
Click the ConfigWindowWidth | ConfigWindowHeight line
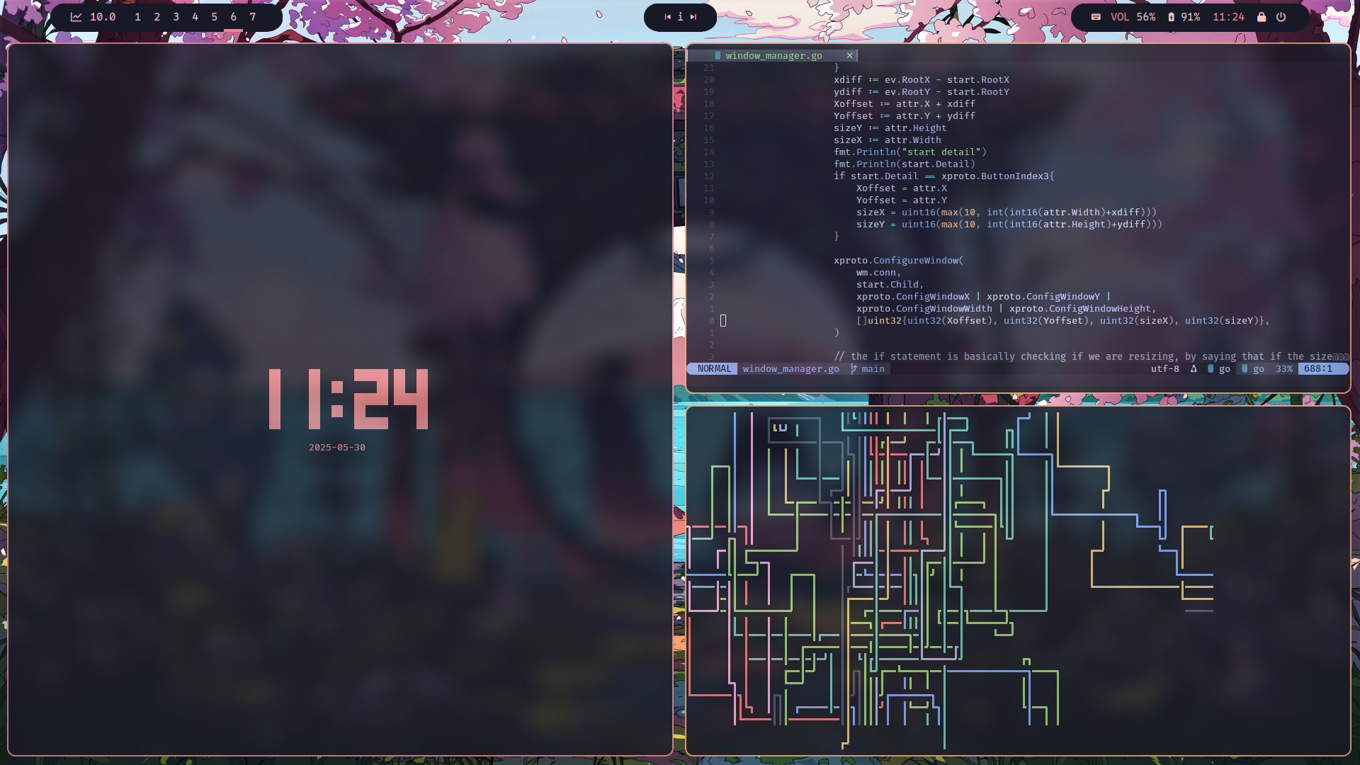[x=1006, y=308]
